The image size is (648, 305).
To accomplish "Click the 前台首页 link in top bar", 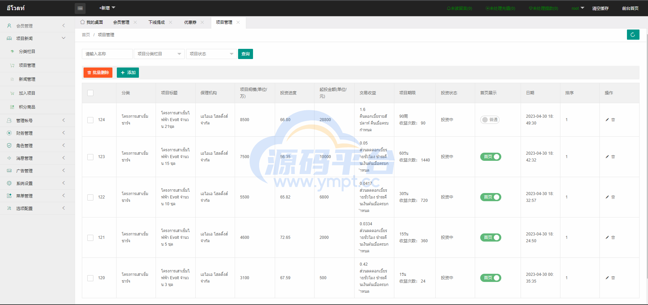I will [x=630, y=8].
